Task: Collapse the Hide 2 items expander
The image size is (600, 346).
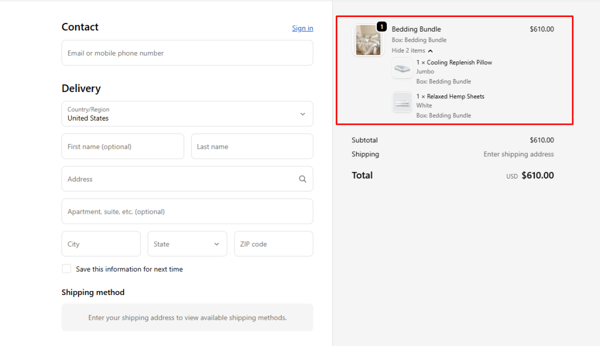Action: pos(412,51)
